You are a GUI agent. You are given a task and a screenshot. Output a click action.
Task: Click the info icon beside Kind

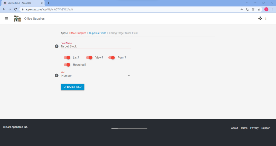[x=57, y=75]
